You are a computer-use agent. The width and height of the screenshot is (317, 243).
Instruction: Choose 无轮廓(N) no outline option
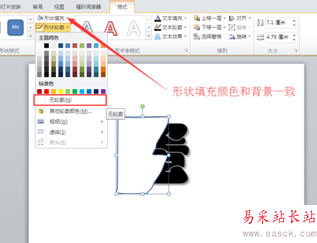[x=70, y=100]
